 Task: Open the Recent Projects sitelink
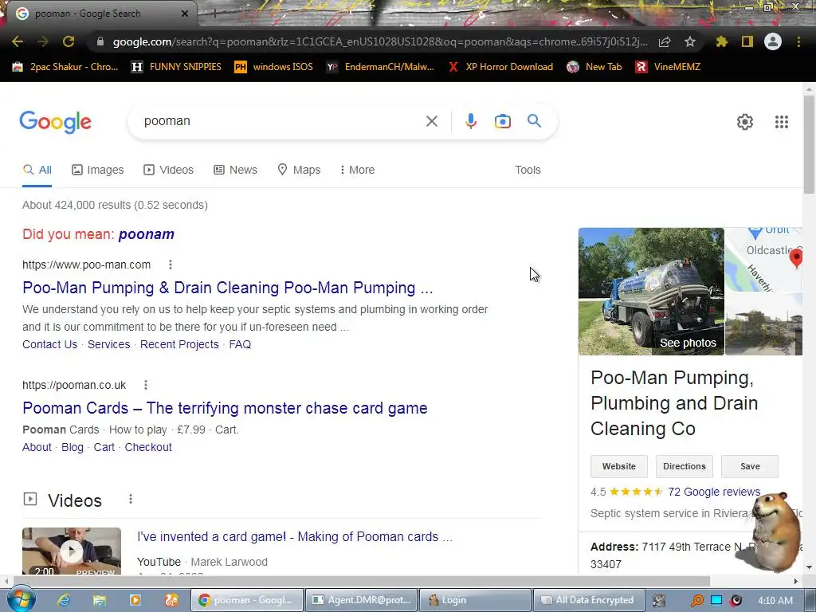click(x=179, y=344)
